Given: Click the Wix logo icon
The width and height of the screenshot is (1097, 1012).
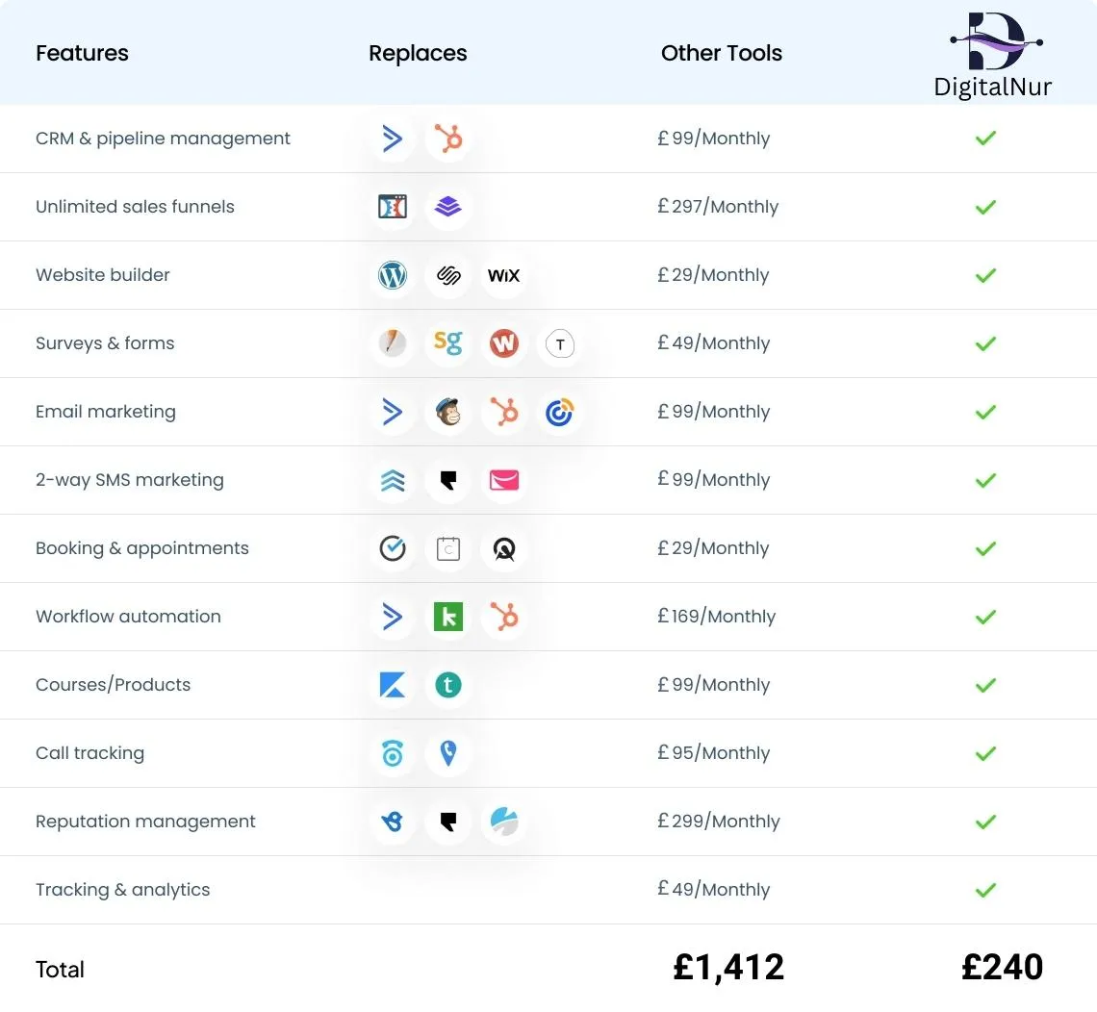Looking at the screenshot, I should click(503, 275).
